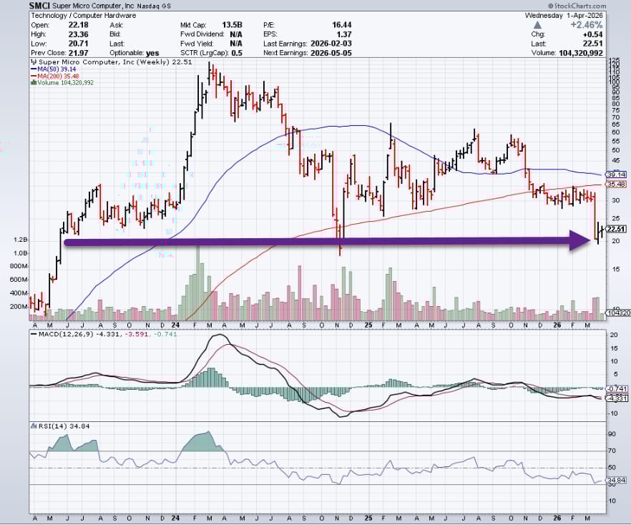Click the Next Earnings 2026-05-05 date
The width and height of the screenshot is (631, 525).
pyautogui.click(x=331, y=53)
